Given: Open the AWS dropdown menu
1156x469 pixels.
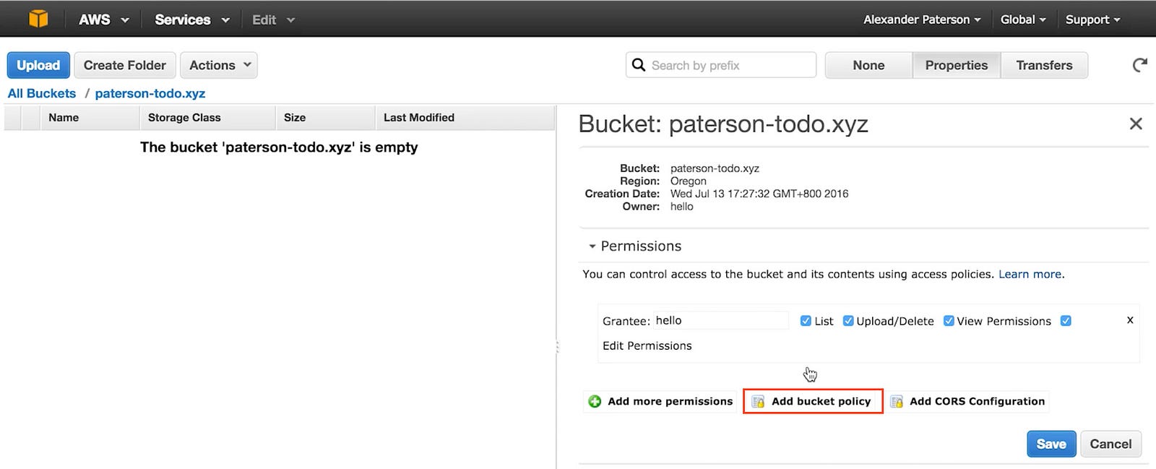Looking at the screenshot, I should (104, 20).
